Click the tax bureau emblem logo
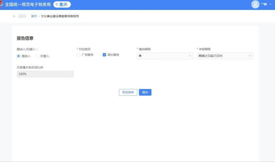The width and height of the screenshot is (275, 162). pos(2,4)
